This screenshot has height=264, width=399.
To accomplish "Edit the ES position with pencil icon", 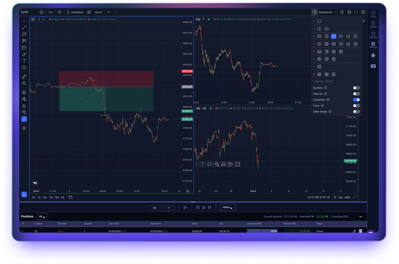I will (354, 231).
